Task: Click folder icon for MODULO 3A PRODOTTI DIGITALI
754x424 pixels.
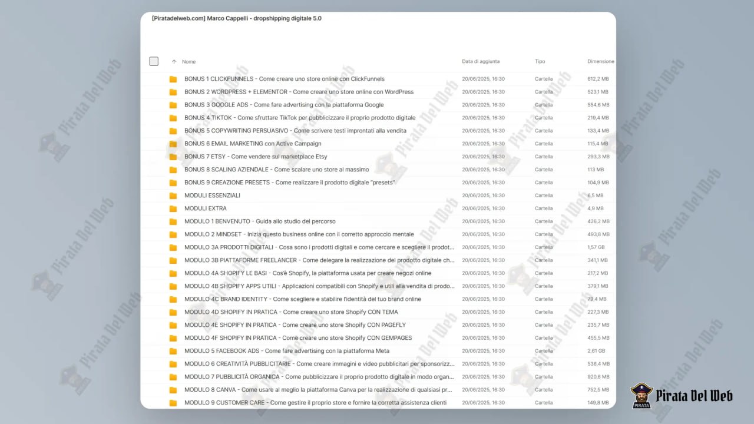Action: click(173, 247)
